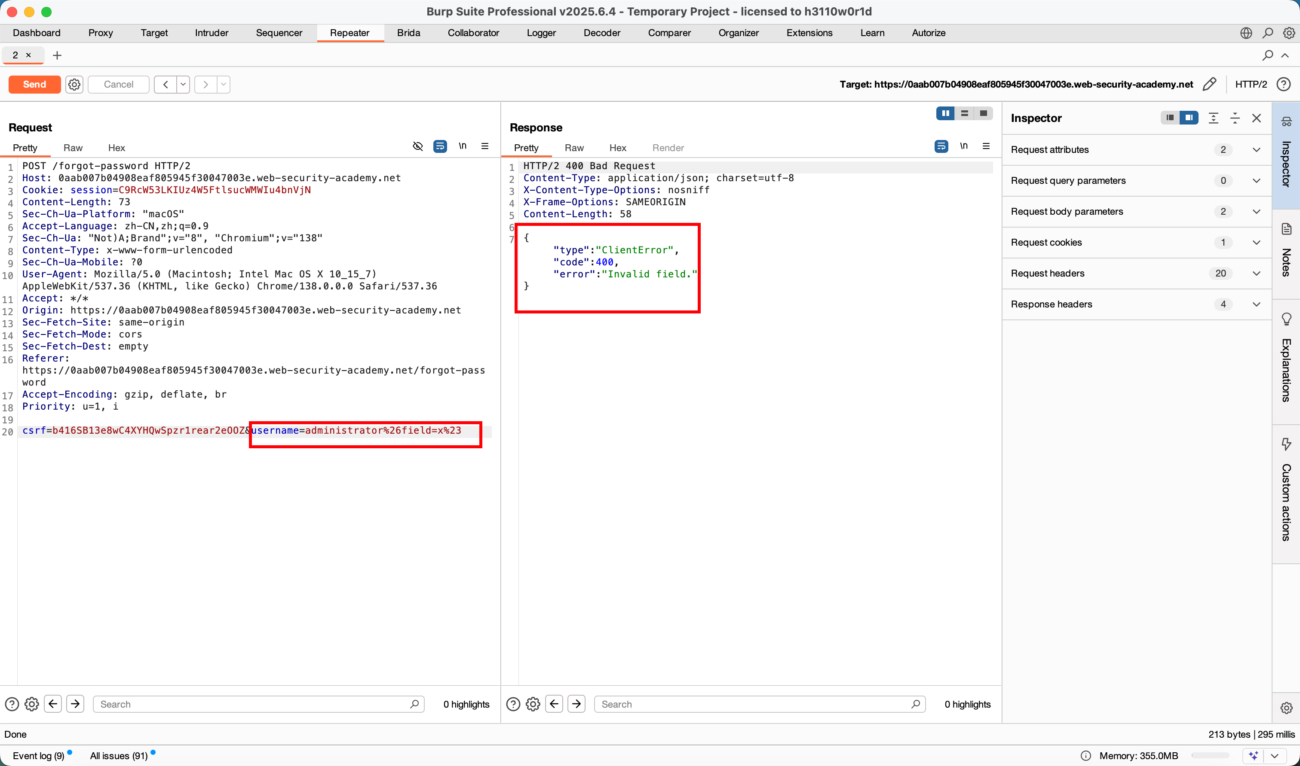
Task: Click request search field
Action: tap(258, 704)
